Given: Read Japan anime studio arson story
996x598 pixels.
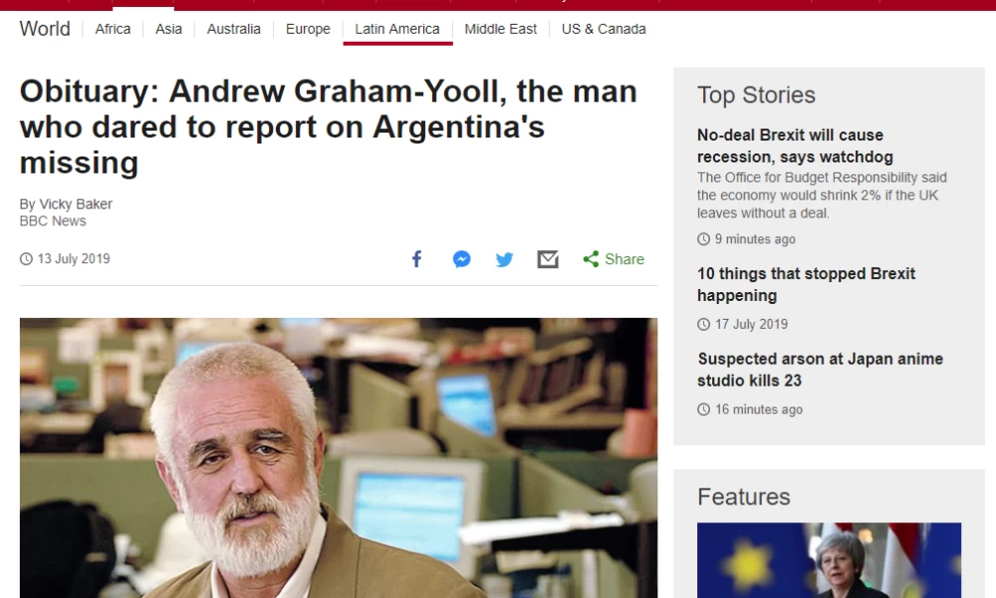Looking at the screenshot, I should click(820, 369).
